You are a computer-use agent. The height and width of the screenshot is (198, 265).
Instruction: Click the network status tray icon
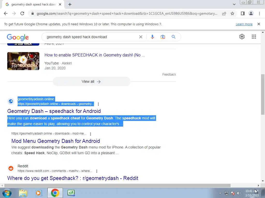tap(226, 193)
